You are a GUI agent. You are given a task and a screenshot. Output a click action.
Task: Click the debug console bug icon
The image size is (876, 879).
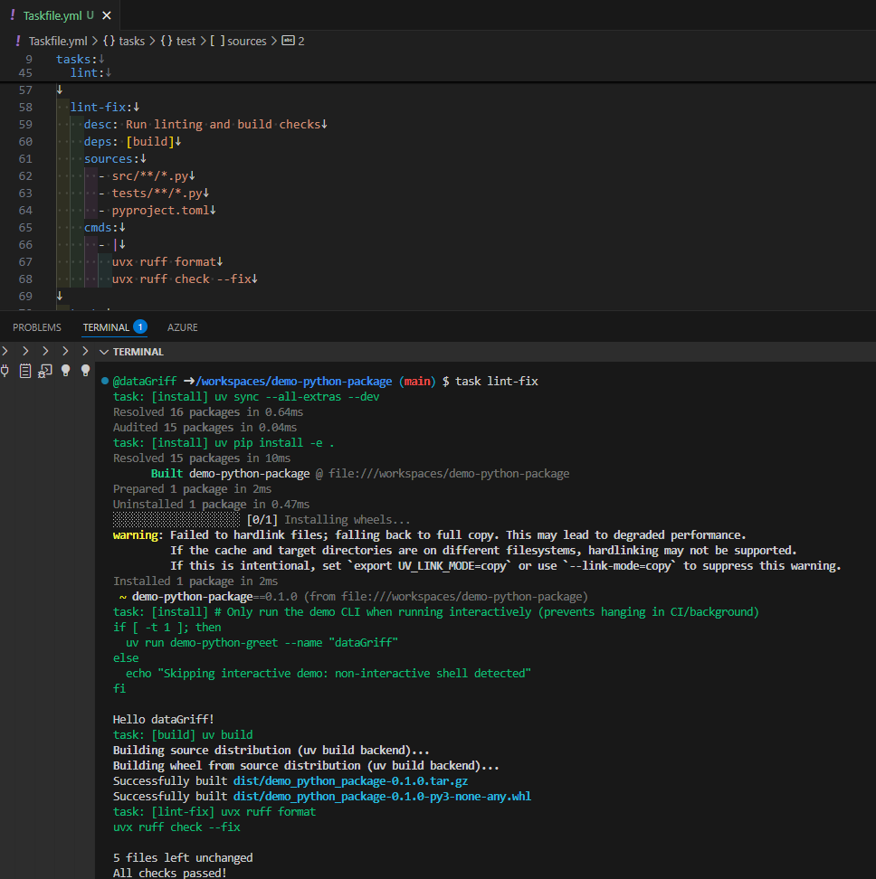tap(45, 371)
